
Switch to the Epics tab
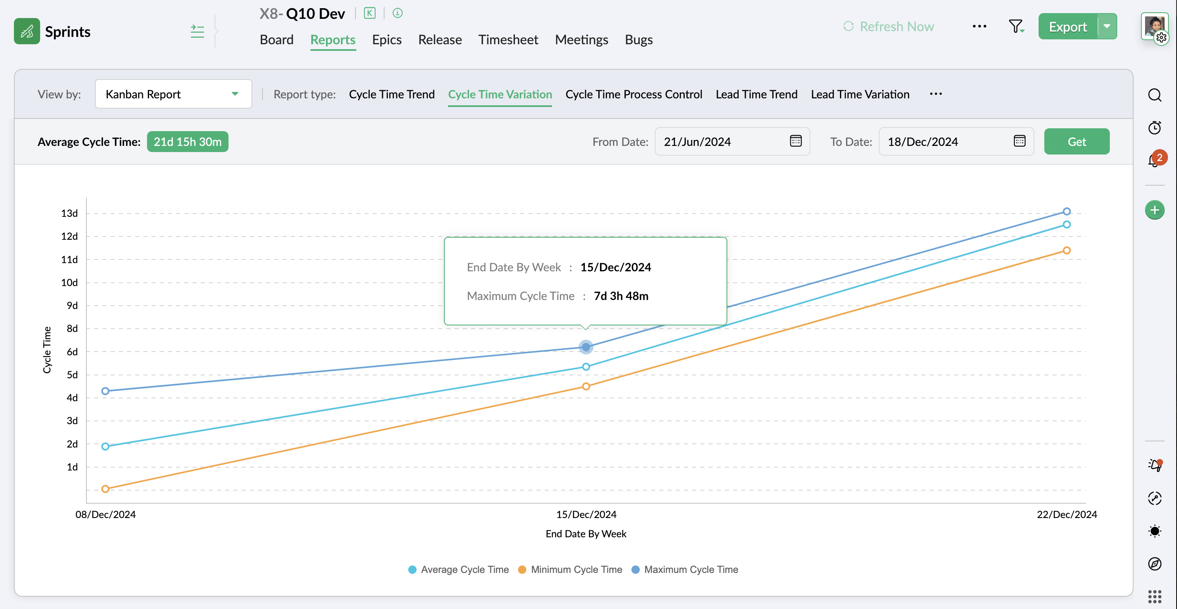tap(387, 40)
